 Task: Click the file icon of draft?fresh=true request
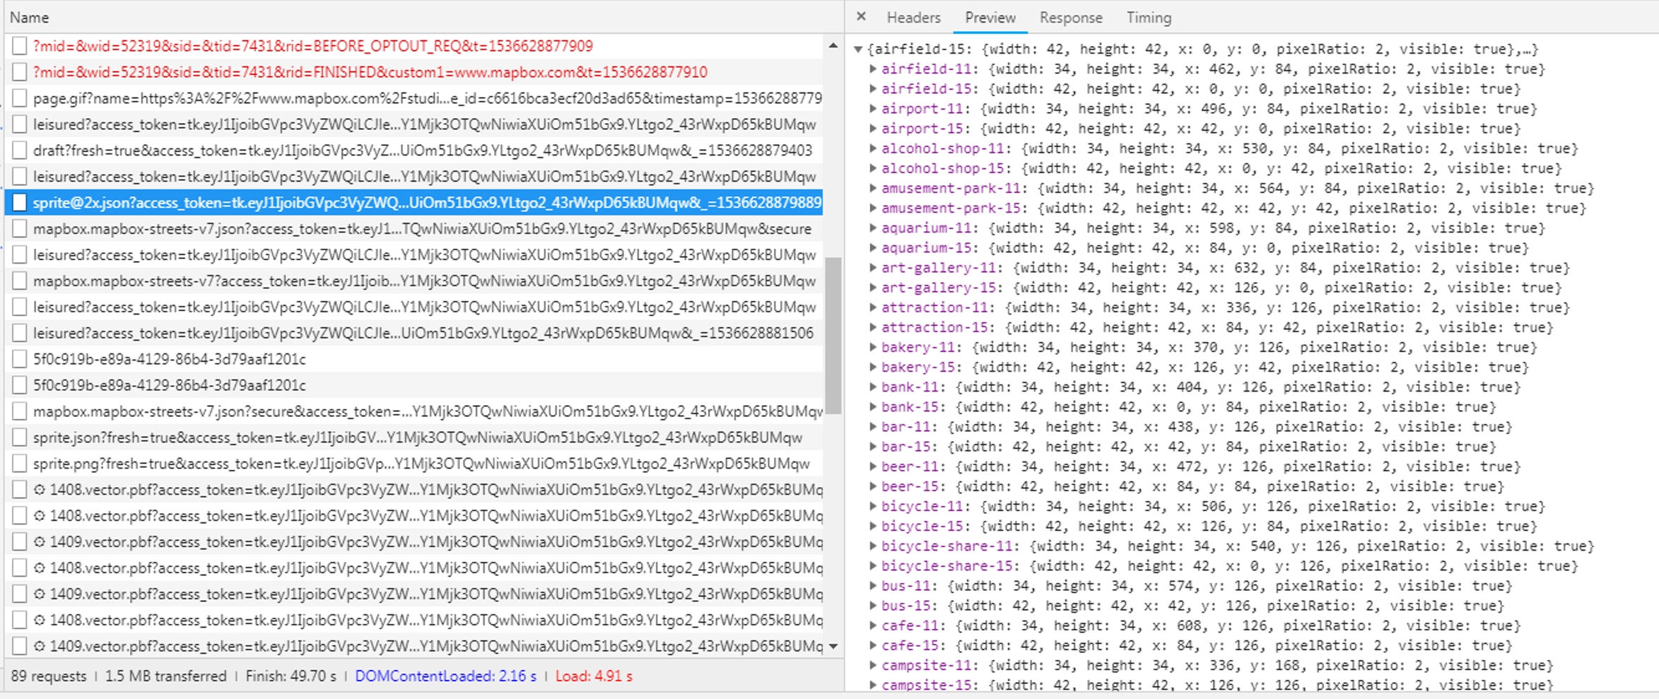[20, 151]
